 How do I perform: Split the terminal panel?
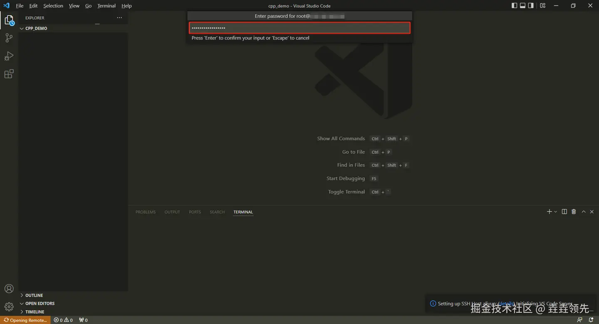(564, 212)
